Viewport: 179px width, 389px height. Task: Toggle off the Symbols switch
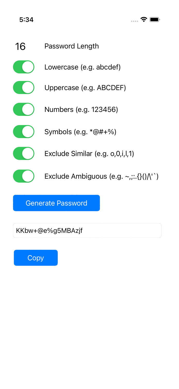pos(24,131)
